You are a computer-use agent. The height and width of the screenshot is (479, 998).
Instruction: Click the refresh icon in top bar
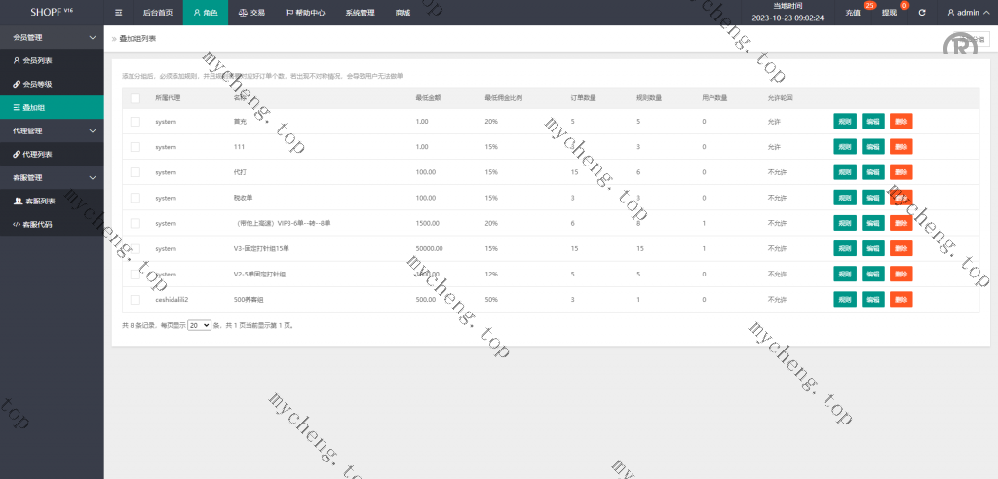[x=922, y=13]
